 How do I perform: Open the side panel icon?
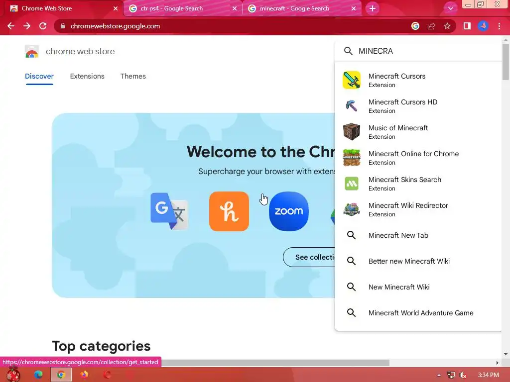tap(467, 26)
